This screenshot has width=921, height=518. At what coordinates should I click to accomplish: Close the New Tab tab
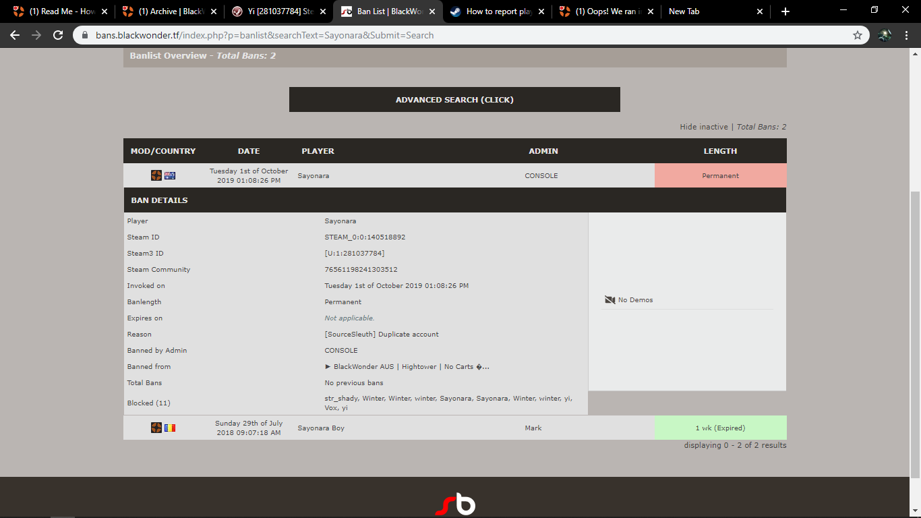pyautogui.click(x=760, y=11)
